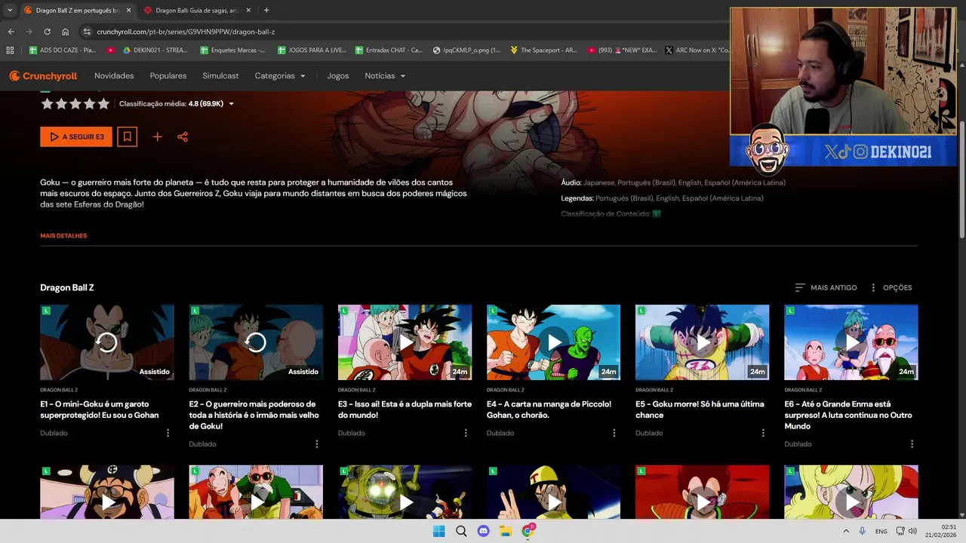Open more options for episode E5
The height and width of the screenshot is (543, 966).
(763, 433)
